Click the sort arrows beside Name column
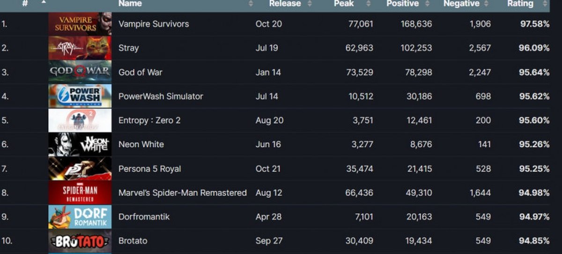Viewport: 562px width, 254px height. click(x=251, y=4)
